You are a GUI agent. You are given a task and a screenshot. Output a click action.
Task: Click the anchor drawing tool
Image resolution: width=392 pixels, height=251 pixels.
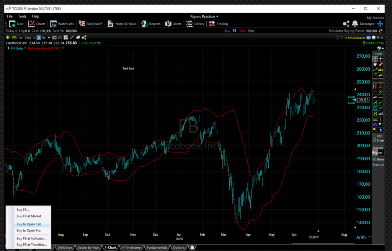(x=381, y=86)
